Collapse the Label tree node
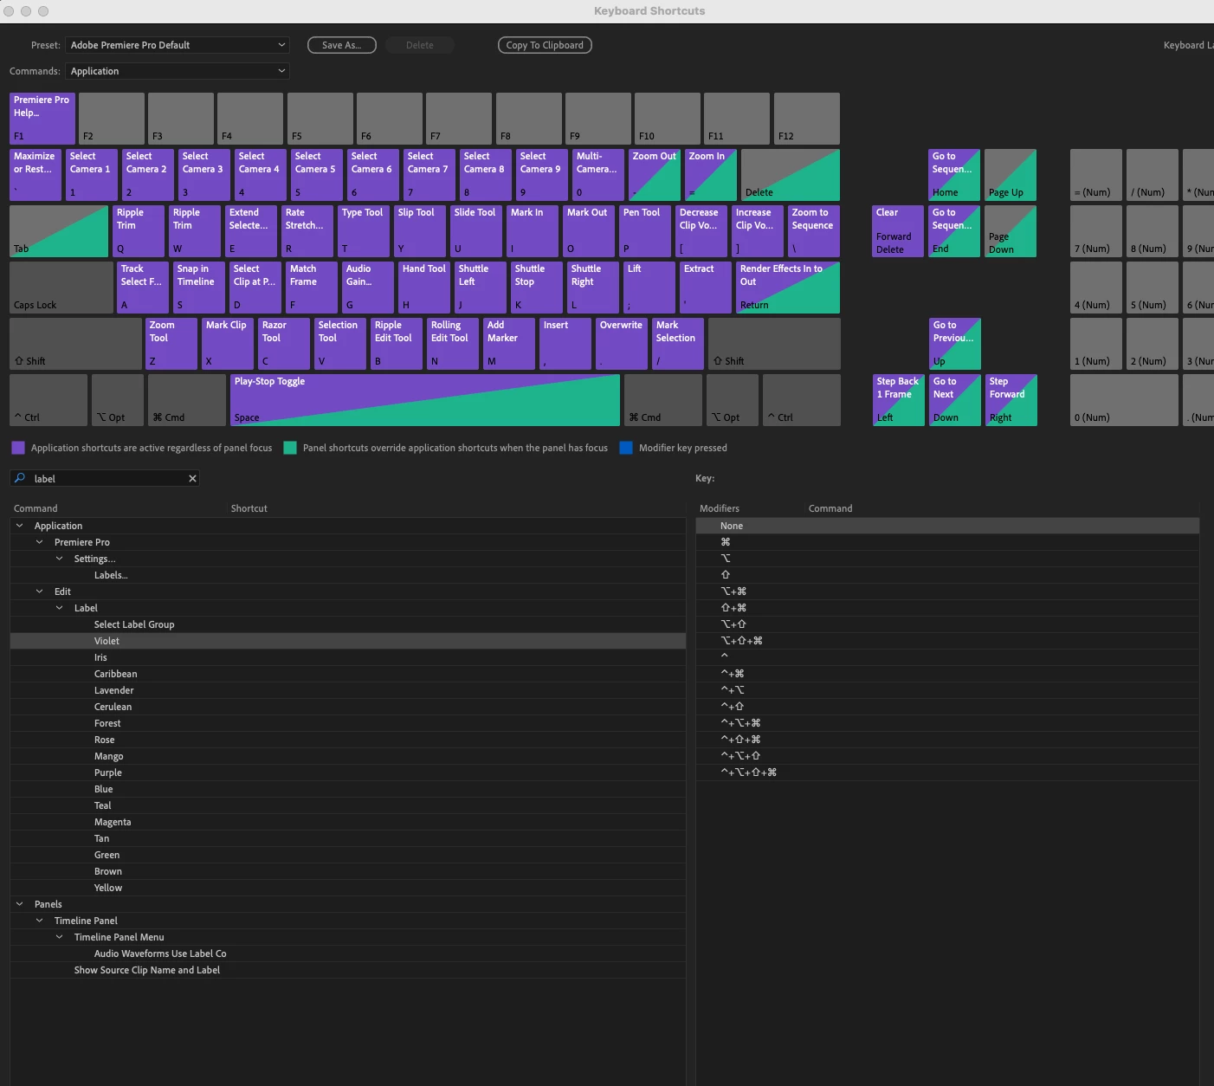 point(59,608)
